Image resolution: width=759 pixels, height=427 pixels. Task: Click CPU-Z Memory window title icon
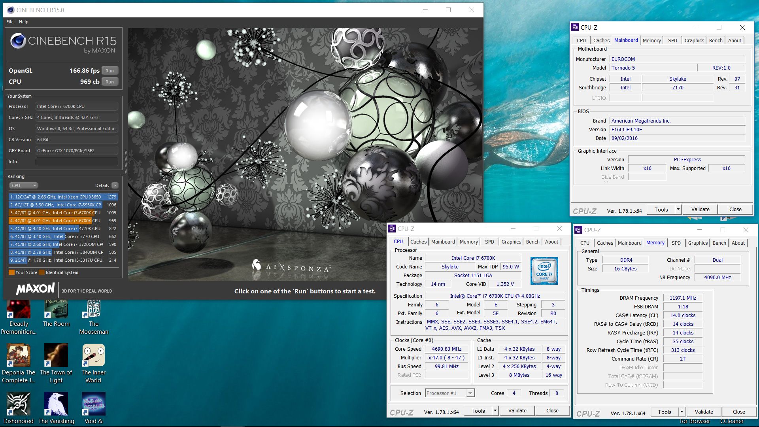pyautogui.click(x=578, y=230)
